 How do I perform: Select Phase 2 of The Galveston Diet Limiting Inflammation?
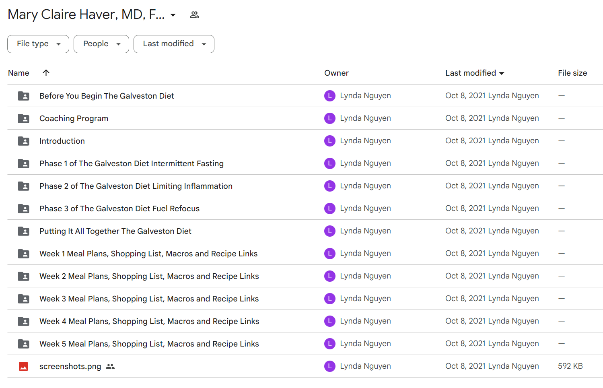(136, 186)
